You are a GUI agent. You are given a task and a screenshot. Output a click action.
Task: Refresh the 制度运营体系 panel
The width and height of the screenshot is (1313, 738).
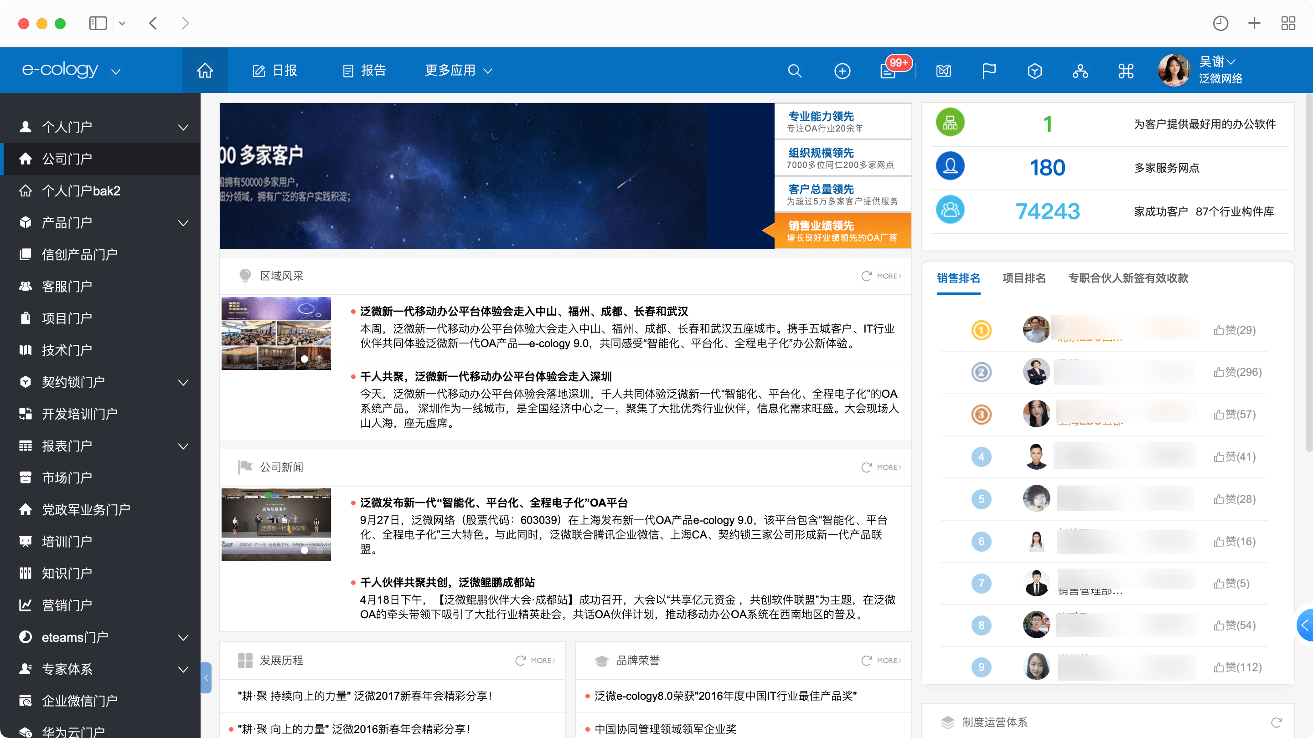[x=1276, y=722]
